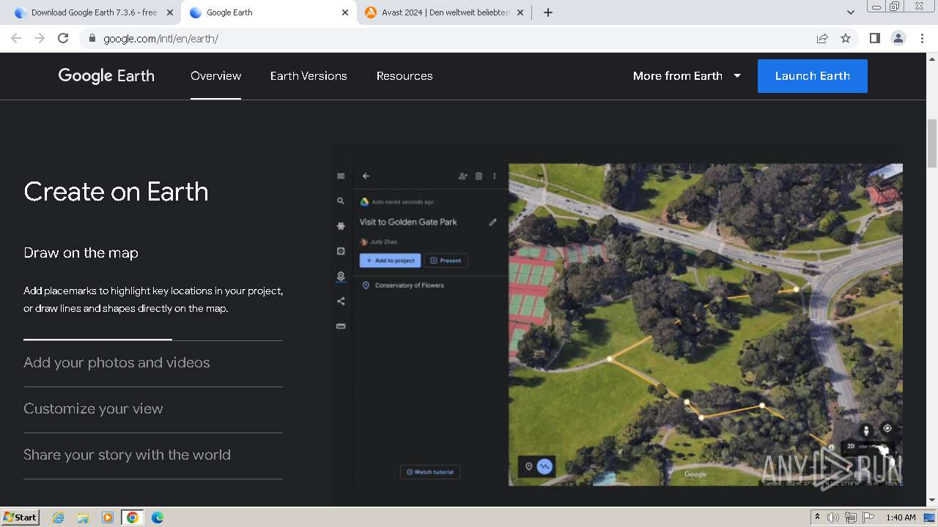Open the More from Earth dropdown

pos(687,76)
